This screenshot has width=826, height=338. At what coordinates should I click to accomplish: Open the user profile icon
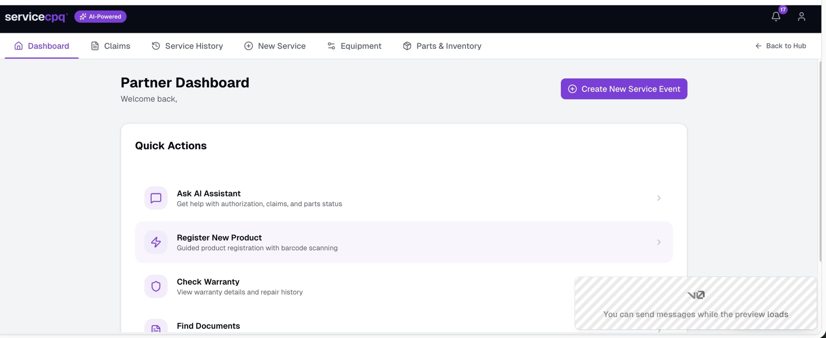(x=801, y=16)
